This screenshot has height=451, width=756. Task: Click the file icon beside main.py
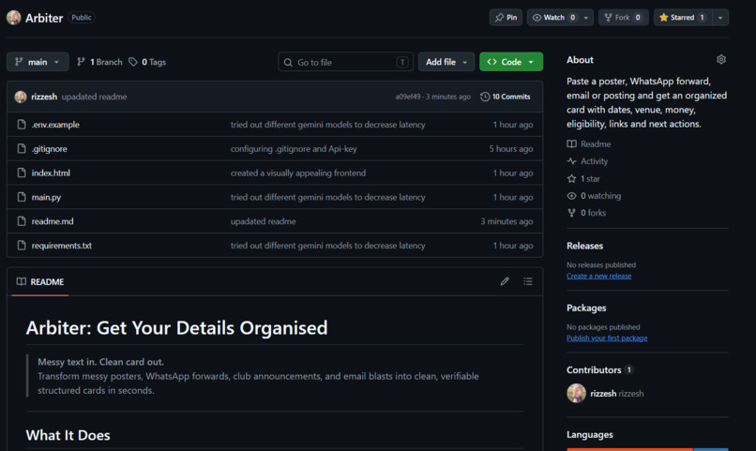click(x=22, y=197)
